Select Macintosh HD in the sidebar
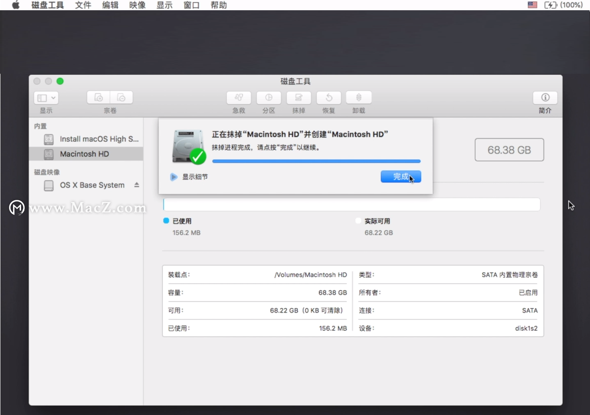590x415 pixels. (x=86, y=154)
